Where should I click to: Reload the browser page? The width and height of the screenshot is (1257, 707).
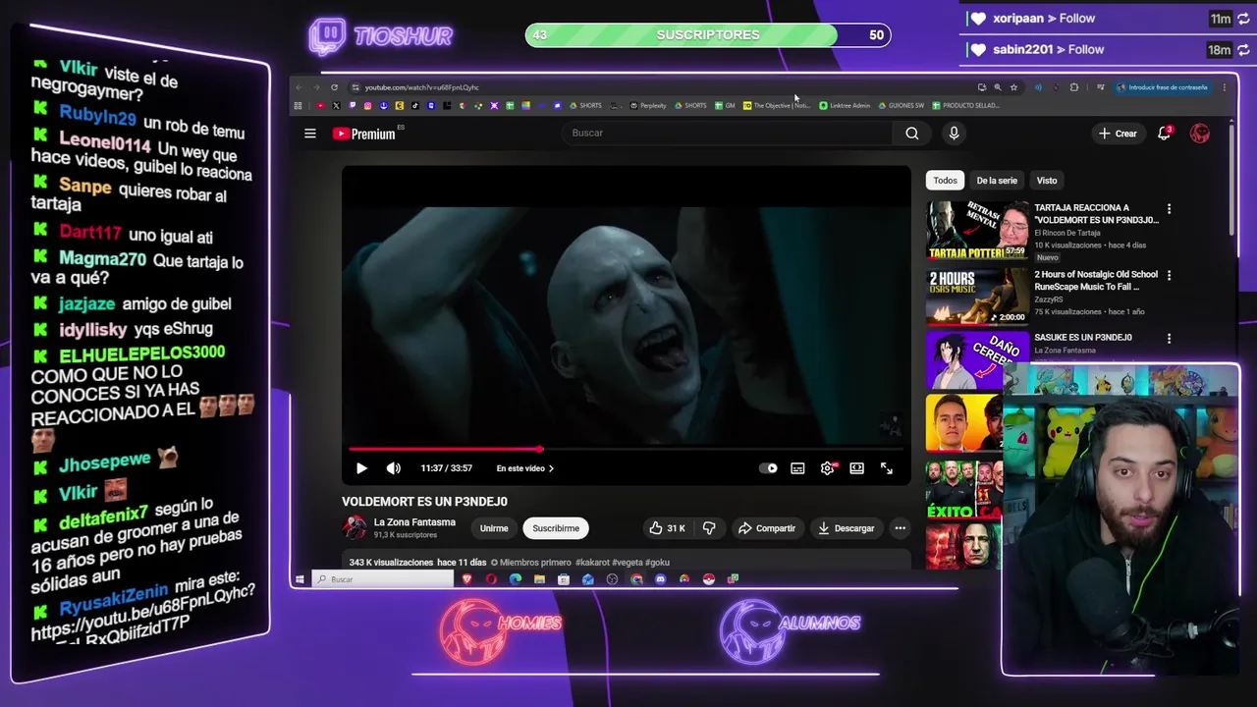pos(334,87)
